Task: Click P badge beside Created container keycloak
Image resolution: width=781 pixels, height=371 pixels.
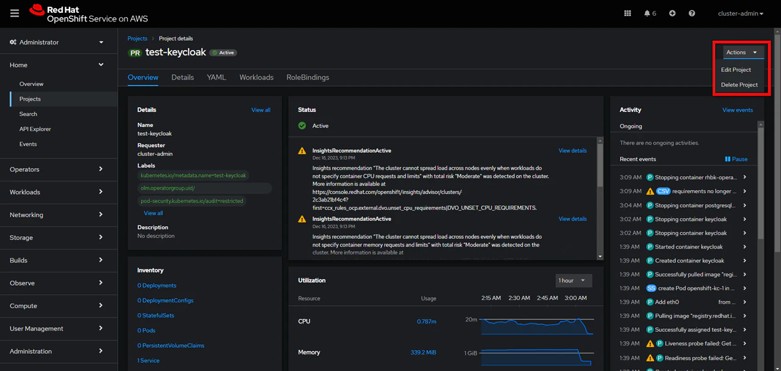Action: click(650, 261)
